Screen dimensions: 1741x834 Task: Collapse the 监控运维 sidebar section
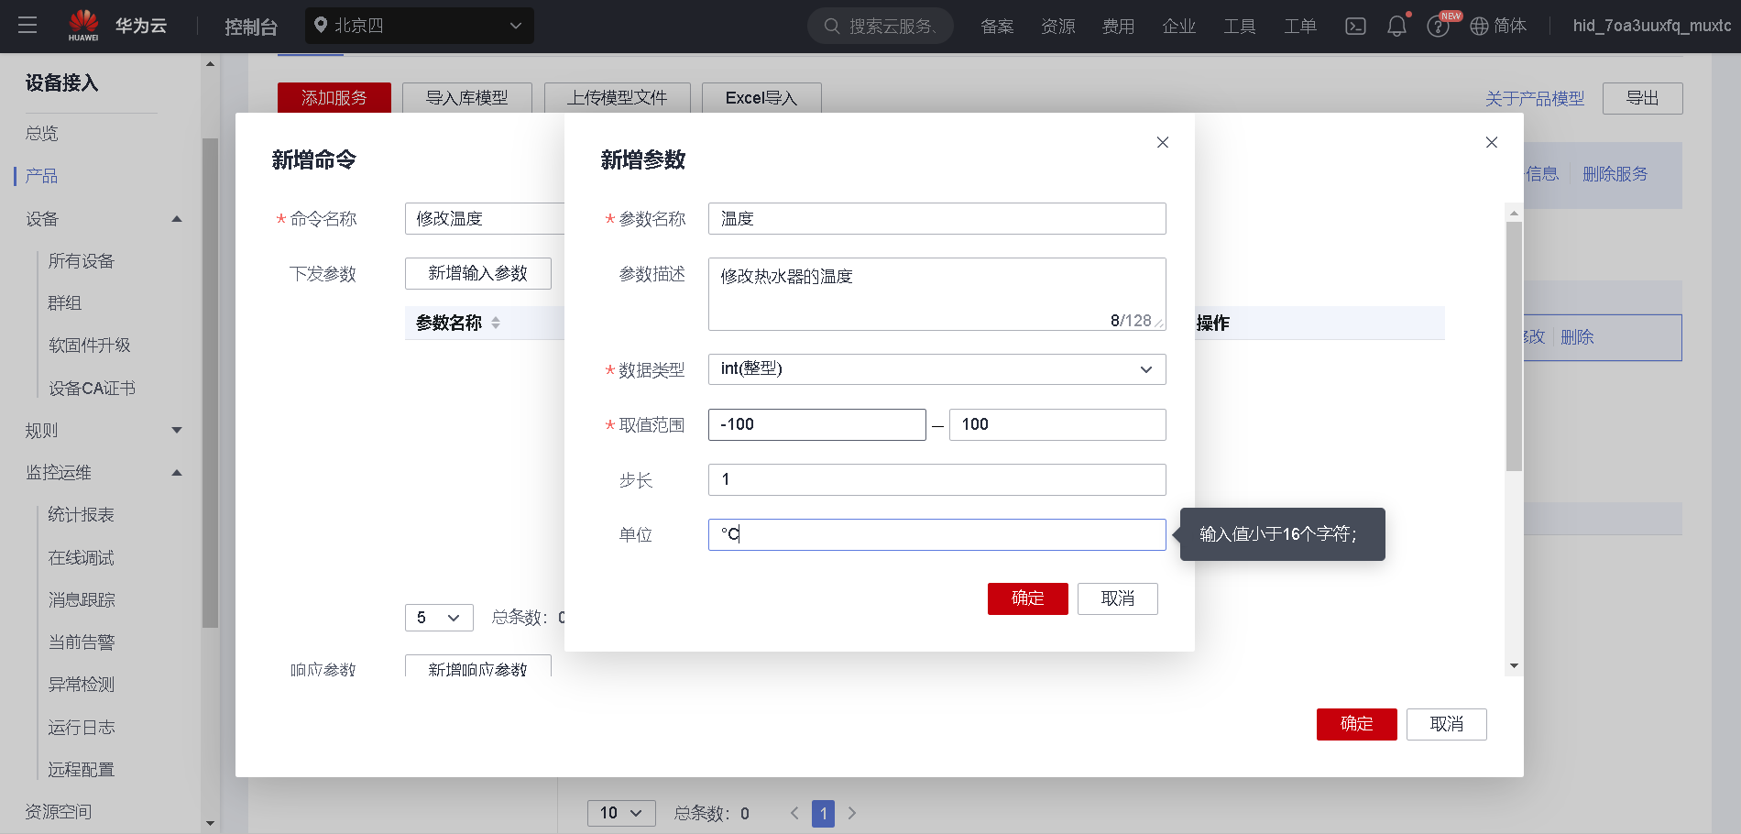click(x=177, y=473)
